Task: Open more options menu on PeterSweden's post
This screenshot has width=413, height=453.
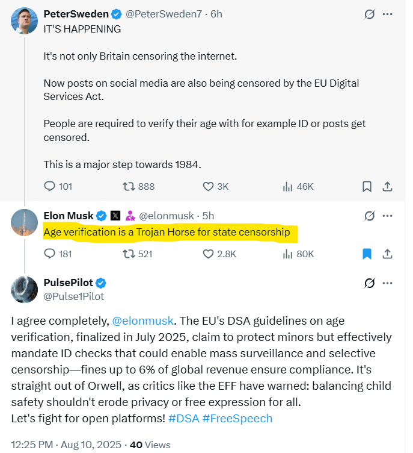Action: click(387, 14)
